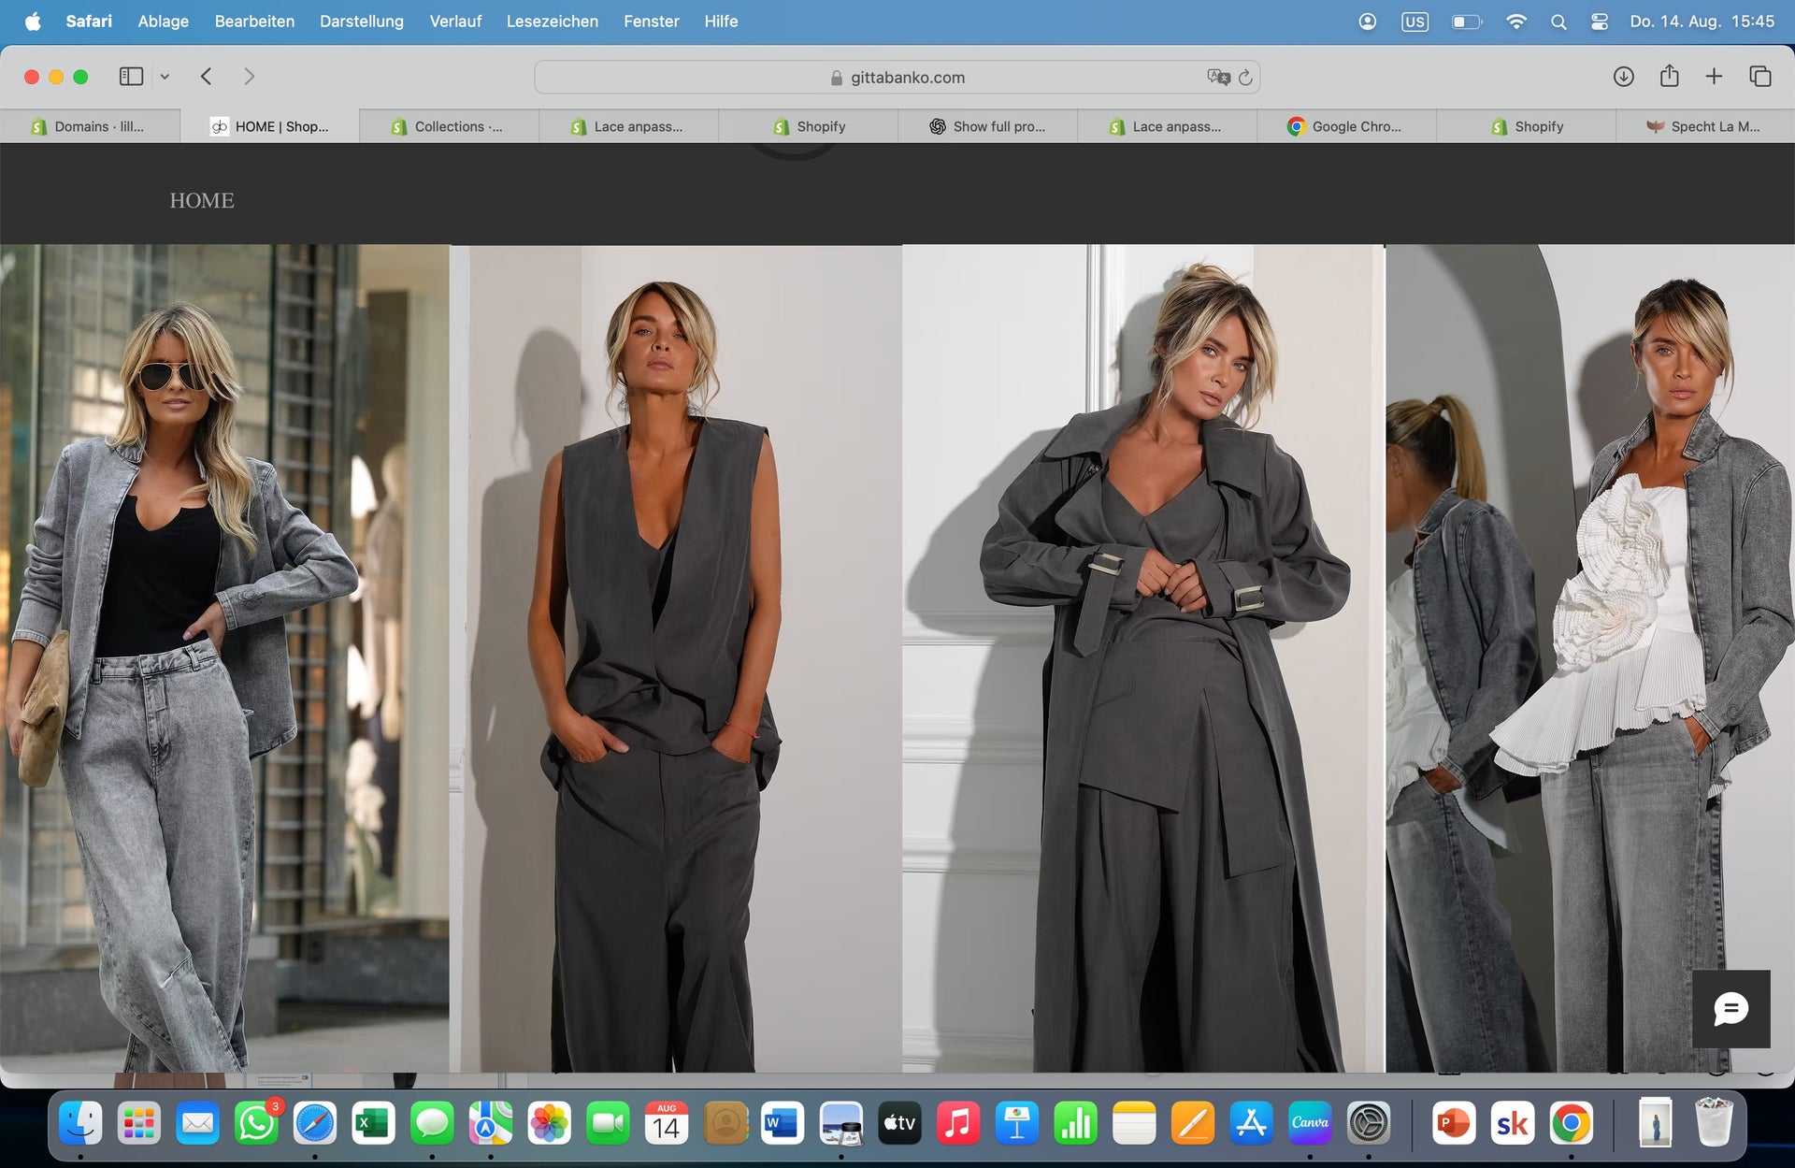Switch to the Collections tab
The height and width of the screenshot is (1168, 1795).
pyautogui.click(x=449, y=126)
